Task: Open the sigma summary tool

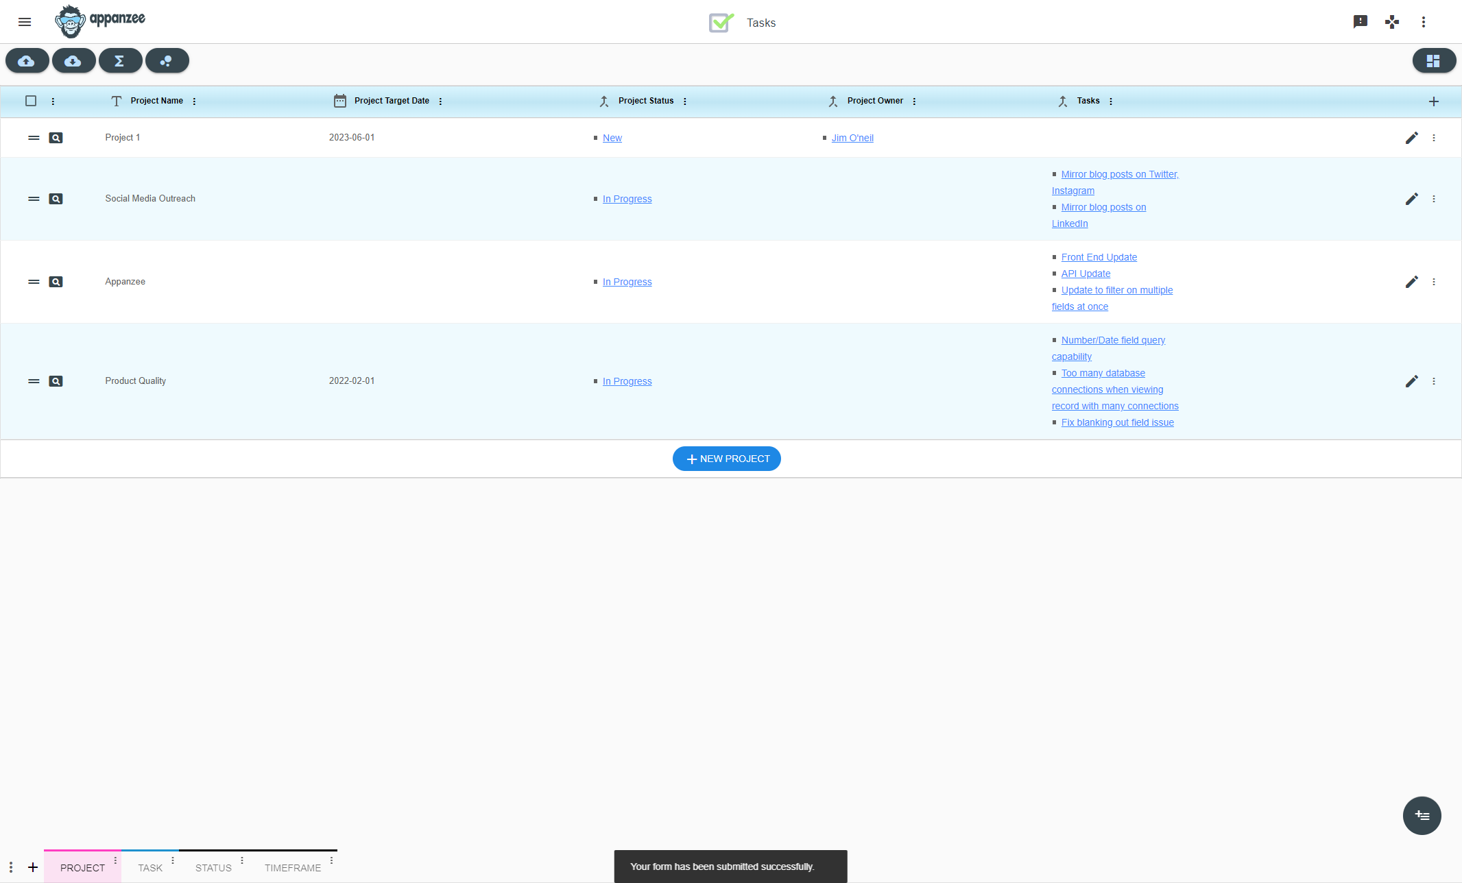Action: 120,61
